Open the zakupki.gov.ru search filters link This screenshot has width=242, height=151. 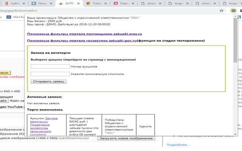(82, 41)
